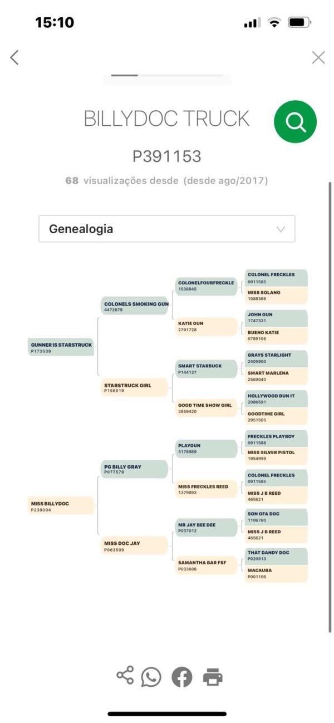Image resolution: width=334 pixels, height=723 pixels.
Task: Tap the HOLLYWOOD DUN IT ancestor box
Action: click(276, 398)
